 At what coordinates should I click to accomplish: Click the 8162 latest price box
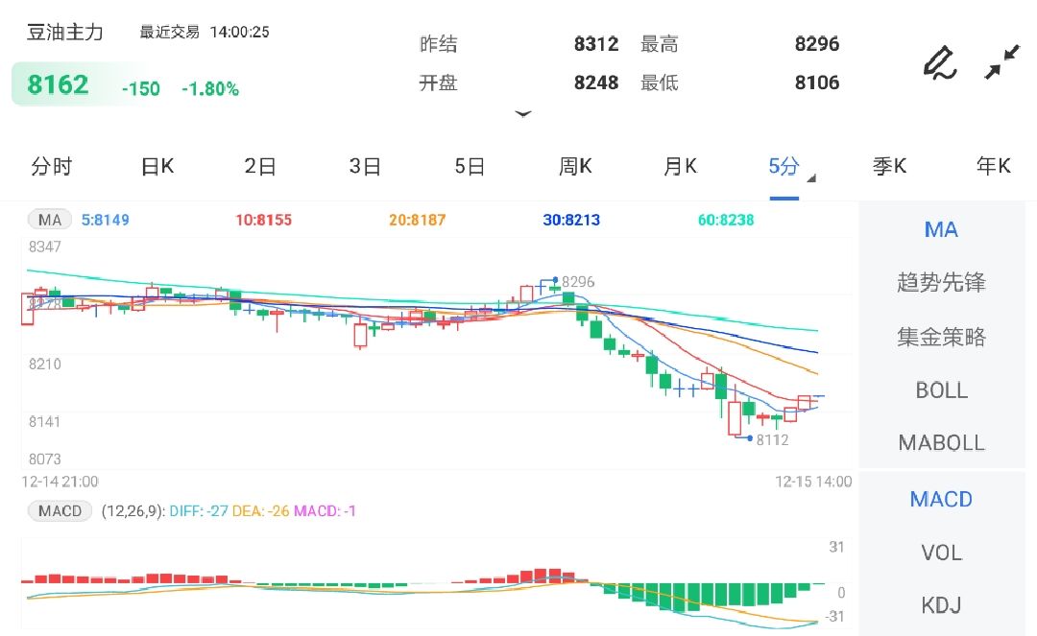[x=59, y=84]
